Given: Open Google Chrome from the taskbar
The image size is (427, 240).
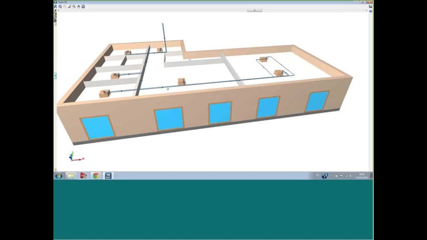Looking at the screenshot, I should click(x=96, y=176).
